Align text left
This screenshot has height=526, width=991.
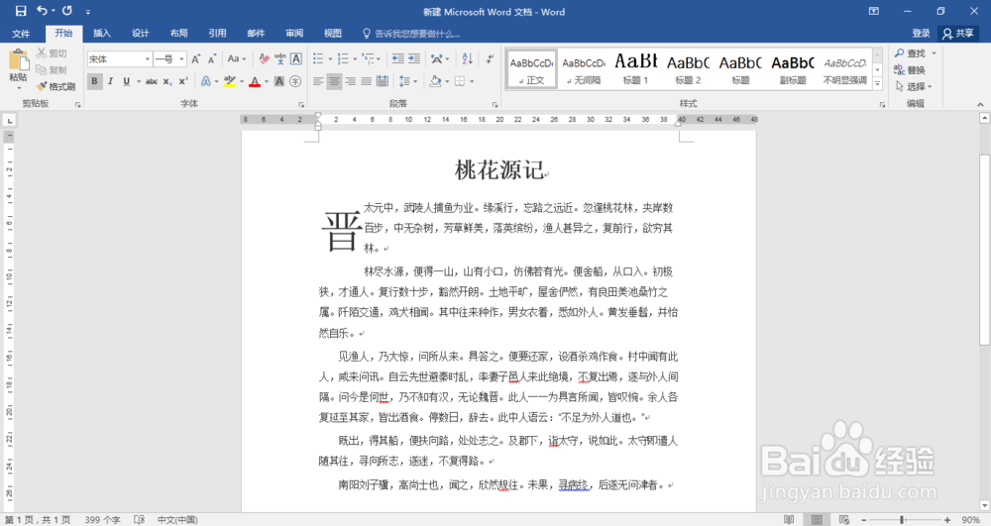318,81
